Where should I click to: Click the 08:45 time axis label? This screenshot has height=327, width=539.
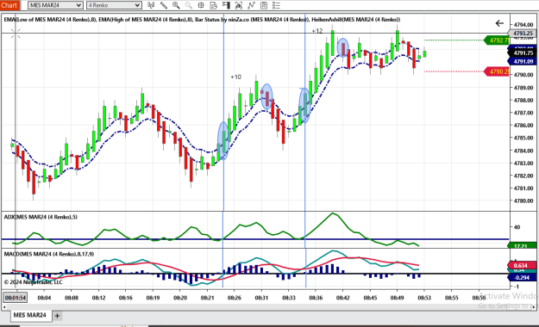tap(370, 298)
